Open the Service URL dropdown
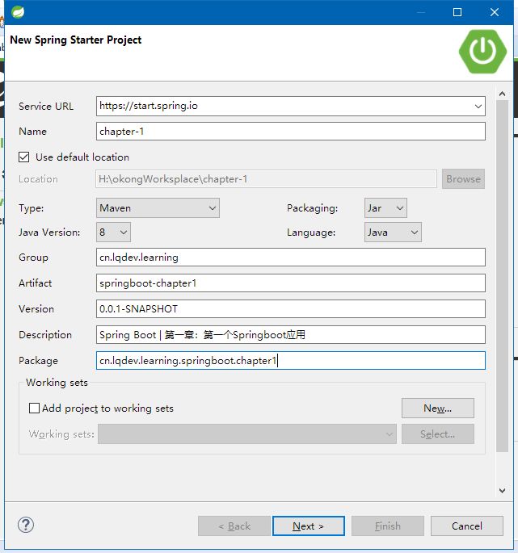 pos(478,106)
